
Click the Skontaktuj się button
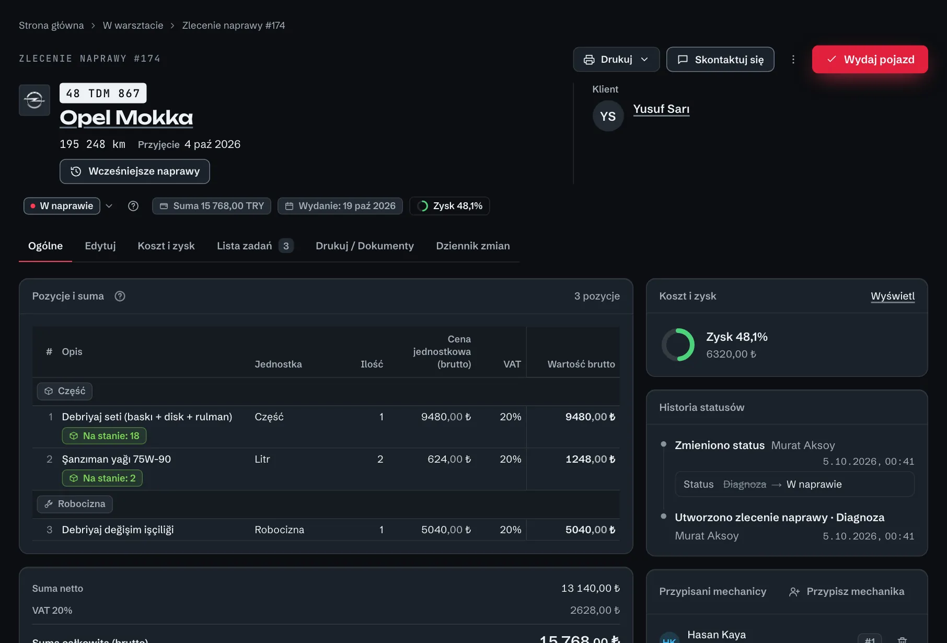coord(720,60)
